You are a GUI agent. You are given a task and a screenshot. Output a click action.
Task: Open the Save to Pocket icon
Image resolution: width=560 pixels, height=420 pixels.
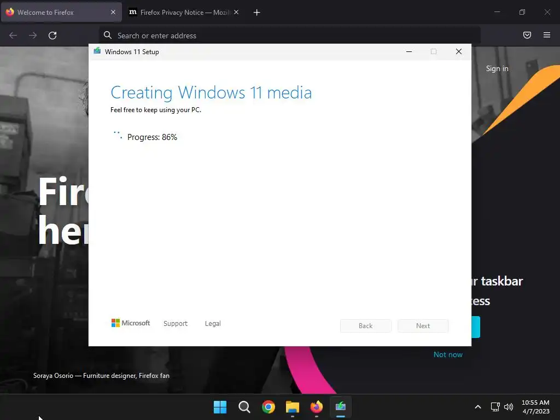[527, 35]
